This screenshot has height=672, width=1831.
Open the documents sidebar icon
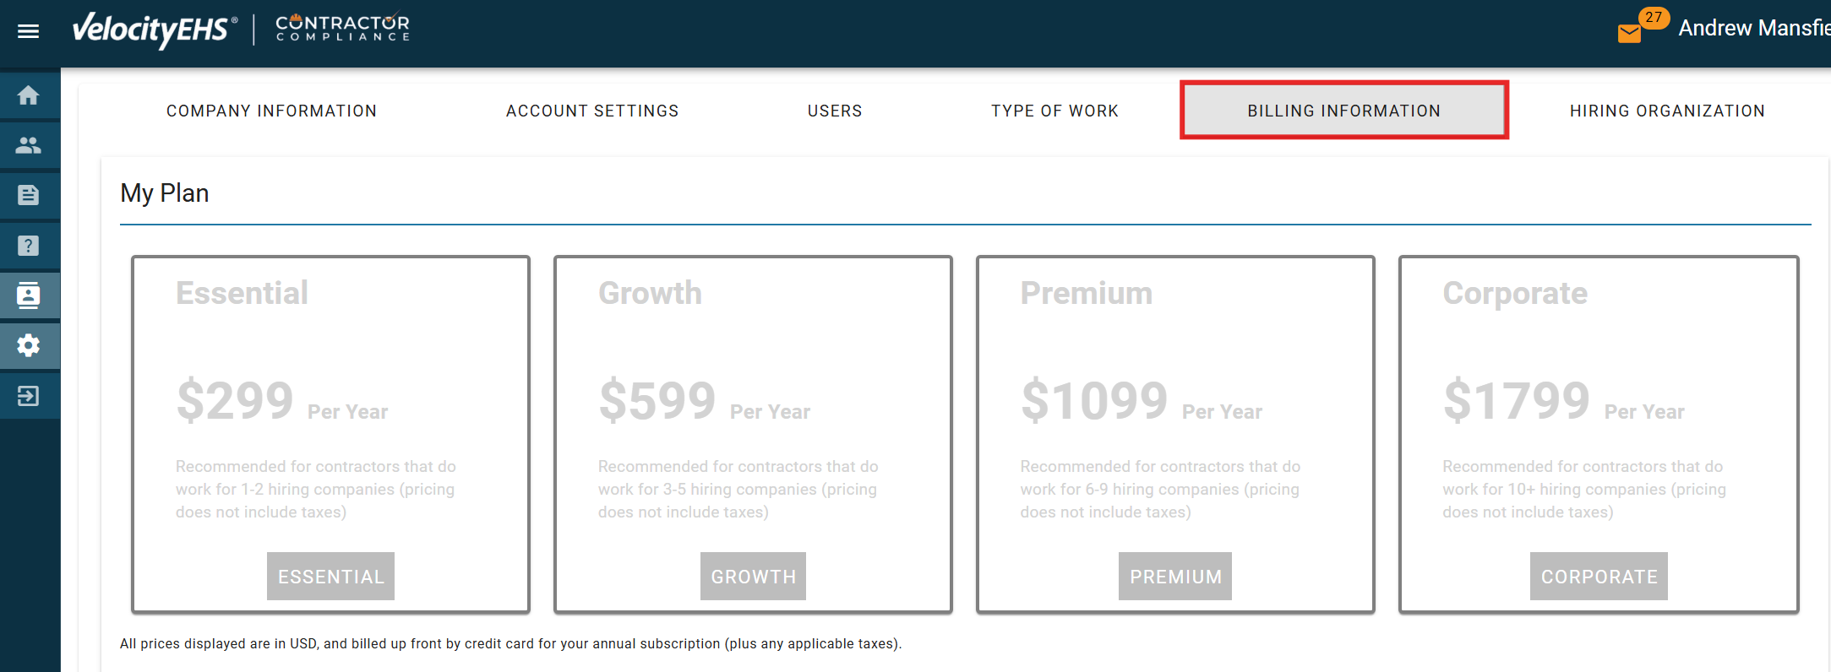click(29, 196)
